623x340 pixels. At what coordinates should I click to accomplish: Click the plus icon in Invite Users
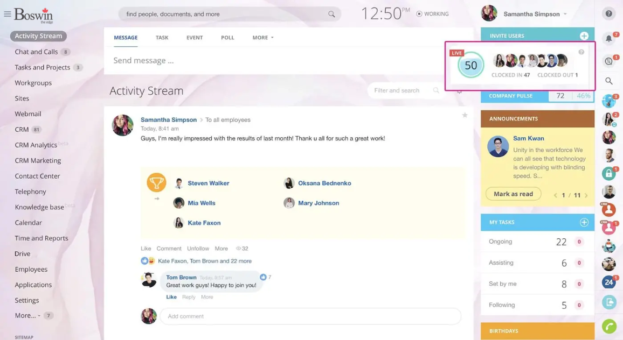584,36
